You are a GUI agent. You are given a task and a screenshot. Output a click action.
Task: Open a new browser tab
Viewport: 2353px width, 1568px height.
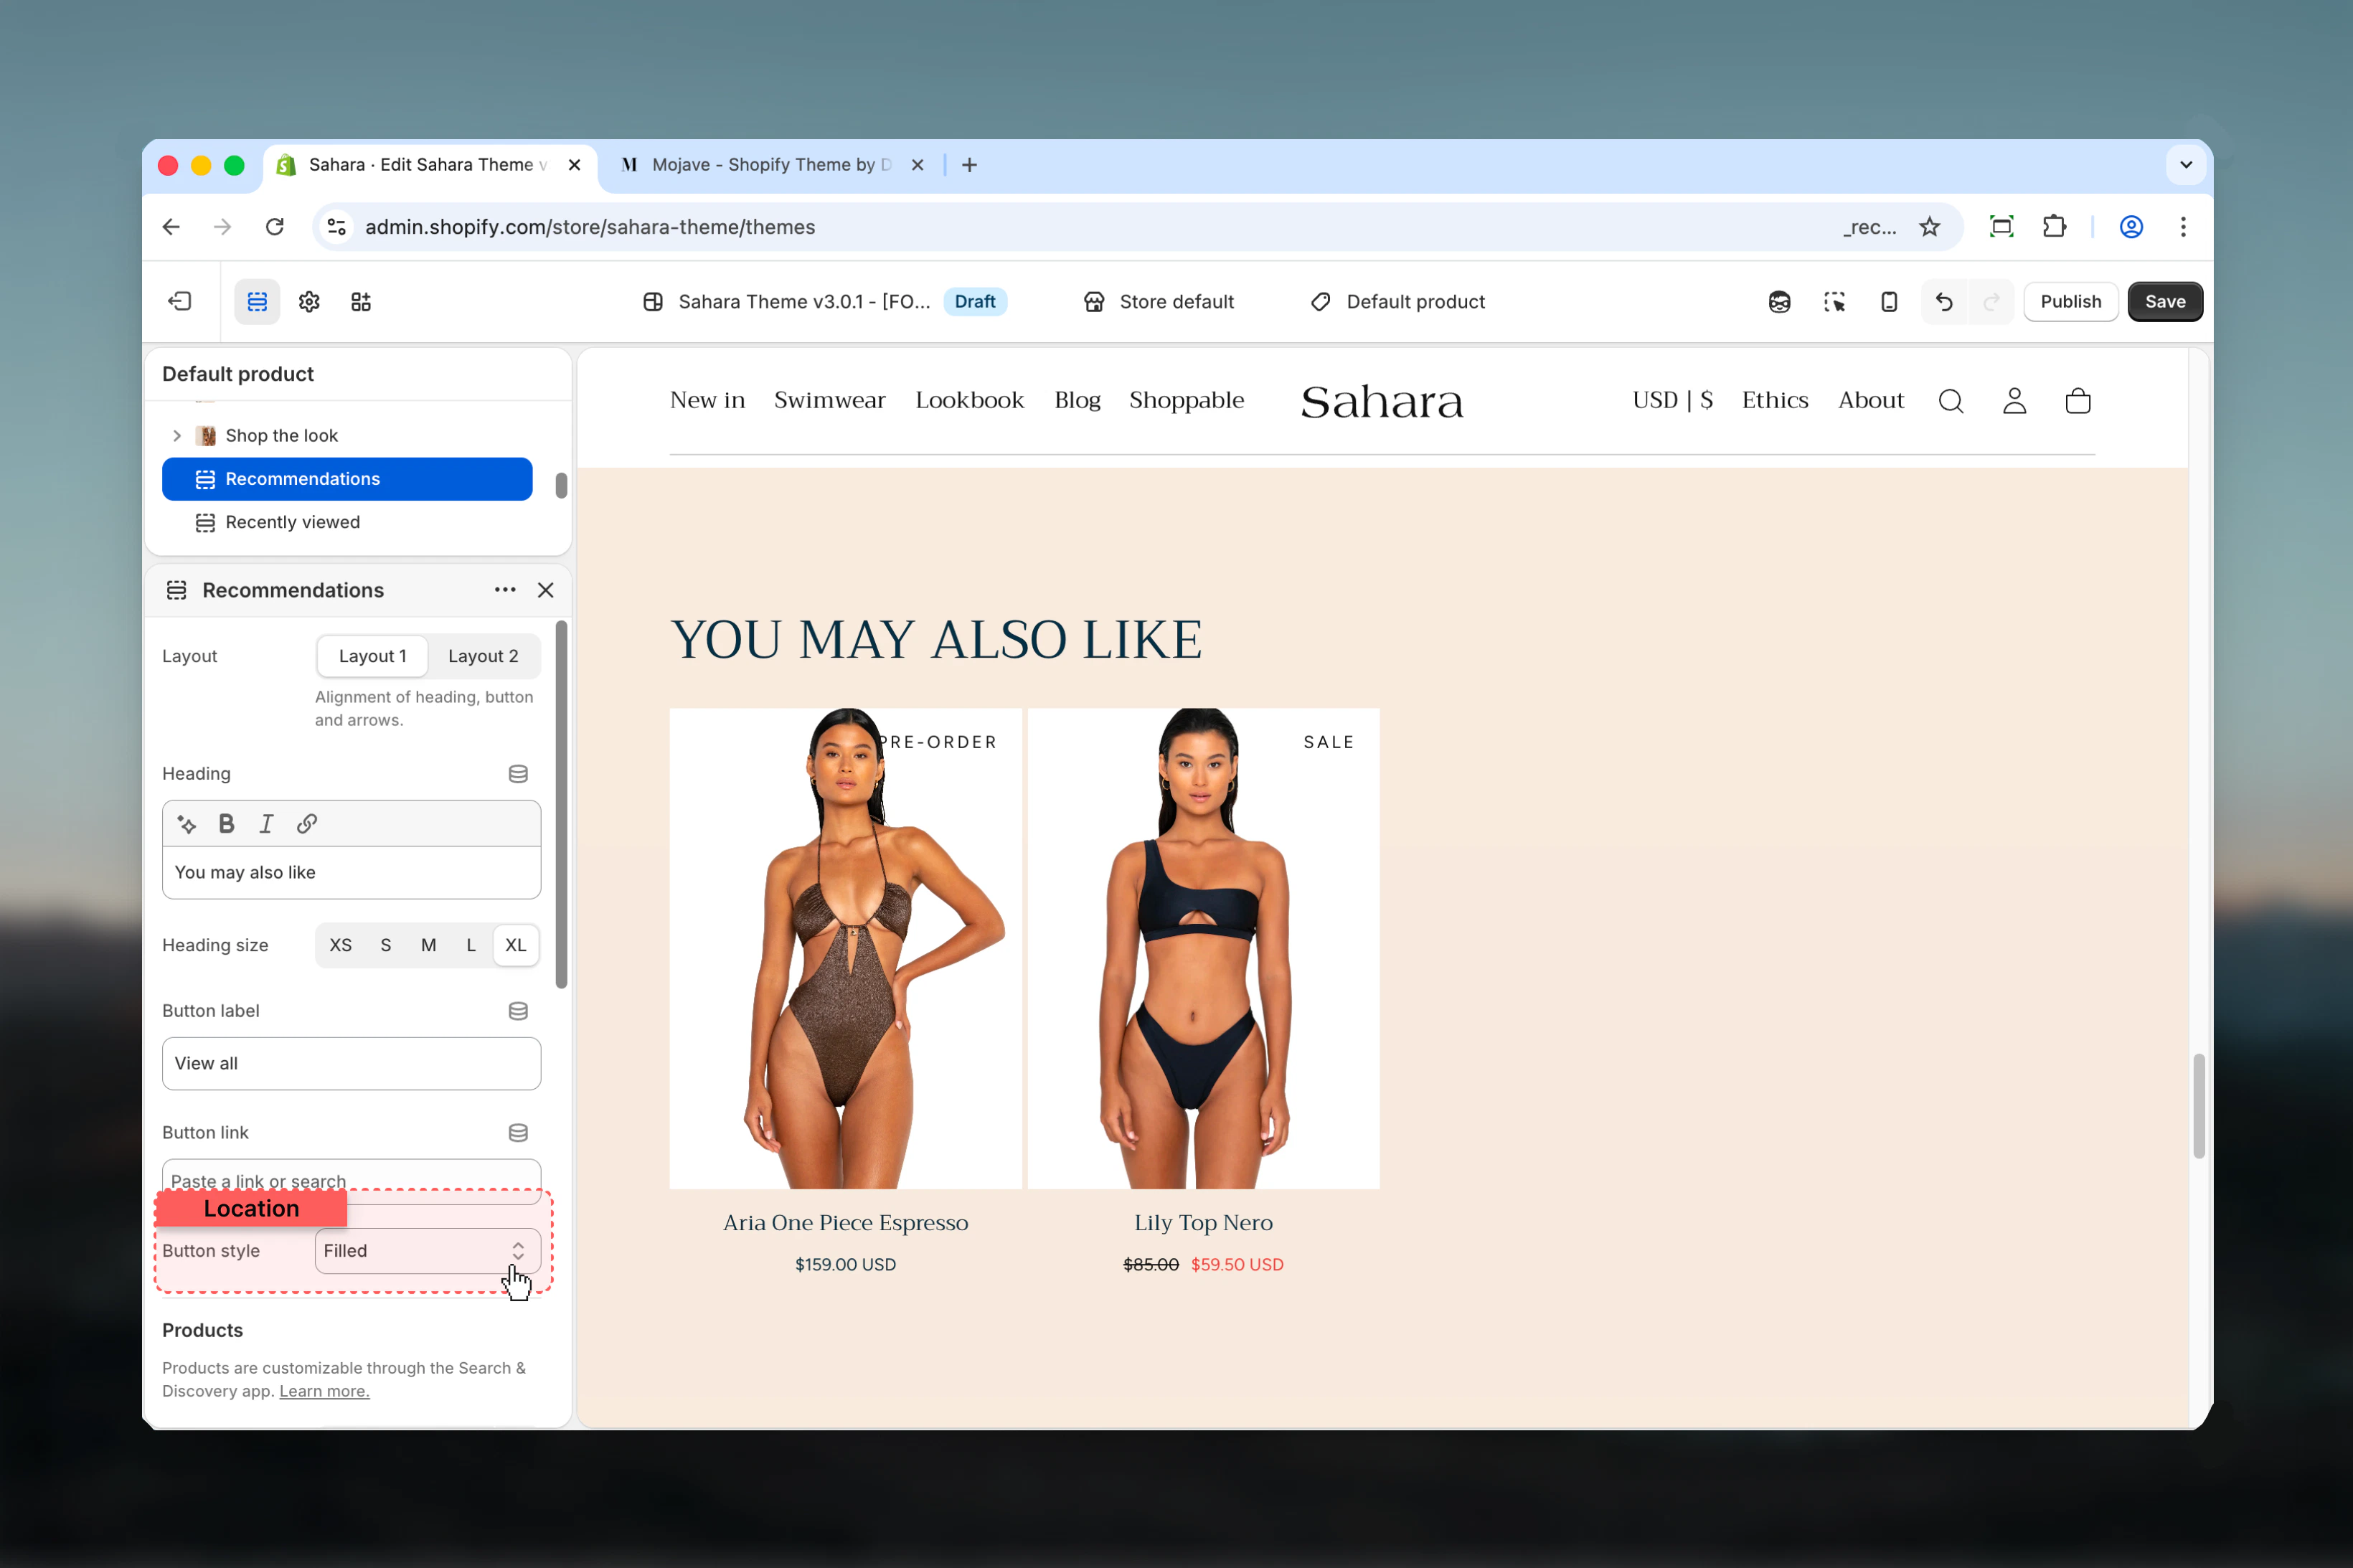(x=969, y=165)
